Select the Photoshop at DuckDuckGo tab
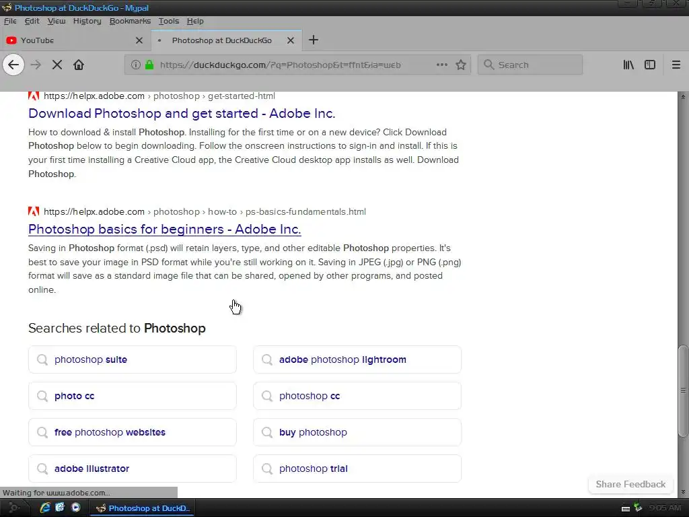 pos(226,40)
